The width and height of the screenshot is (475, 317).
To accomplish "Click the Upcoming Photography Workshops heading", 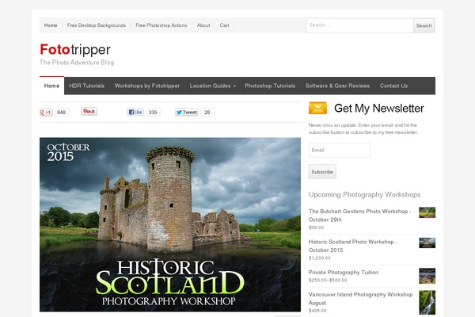I will 364,195.
